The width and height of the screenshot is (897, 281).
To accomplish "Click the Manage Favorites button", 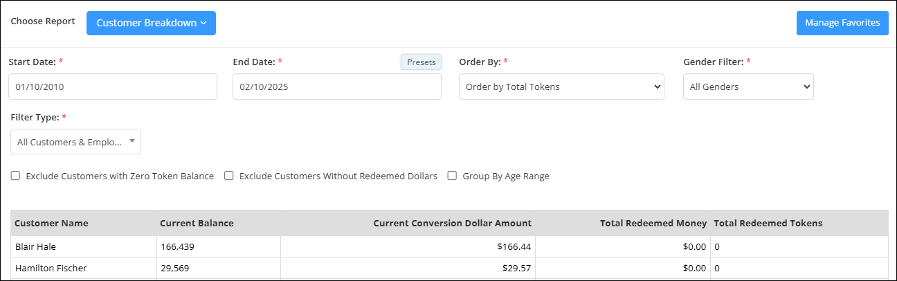I will click(x=842, y=23).
